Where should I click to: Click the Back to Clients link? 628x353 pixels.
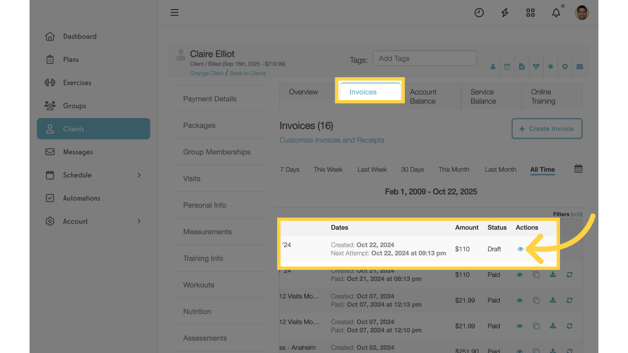pyautogui.click(x=248, y=74)
